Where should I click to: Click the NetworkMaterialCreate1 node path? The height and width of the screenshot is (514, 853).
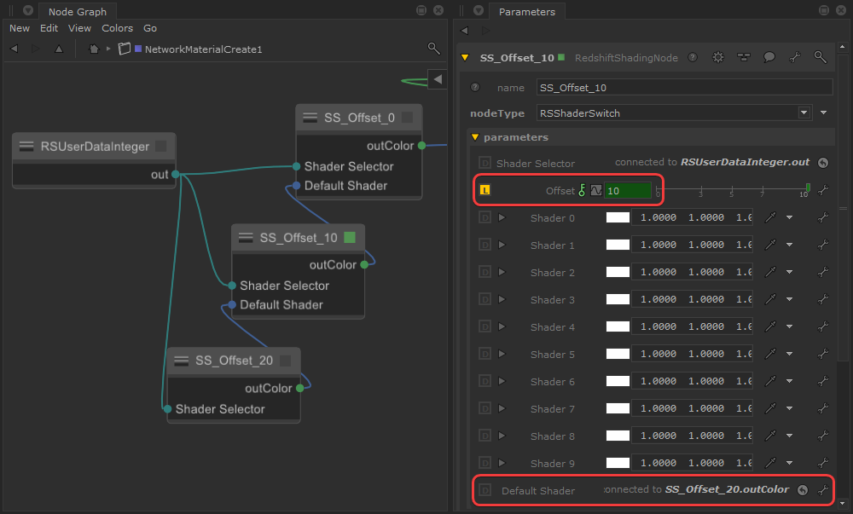pos(203,49)
